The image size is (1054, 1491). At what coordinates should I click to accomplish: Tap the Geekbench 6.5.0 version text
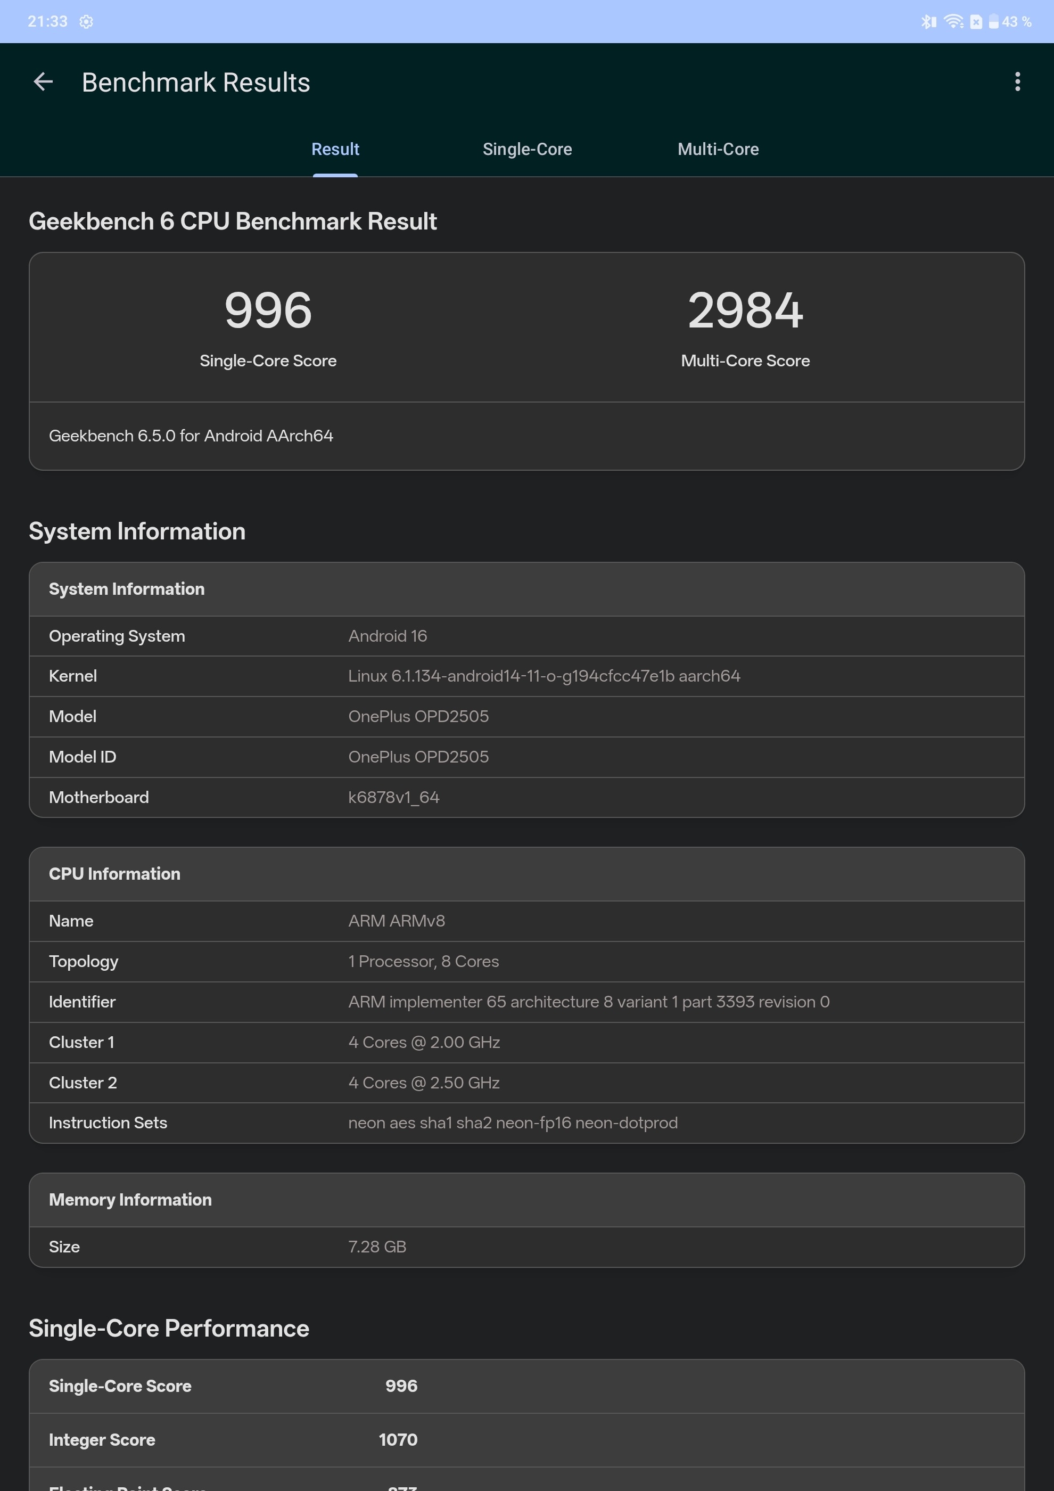tap(192, 436)
